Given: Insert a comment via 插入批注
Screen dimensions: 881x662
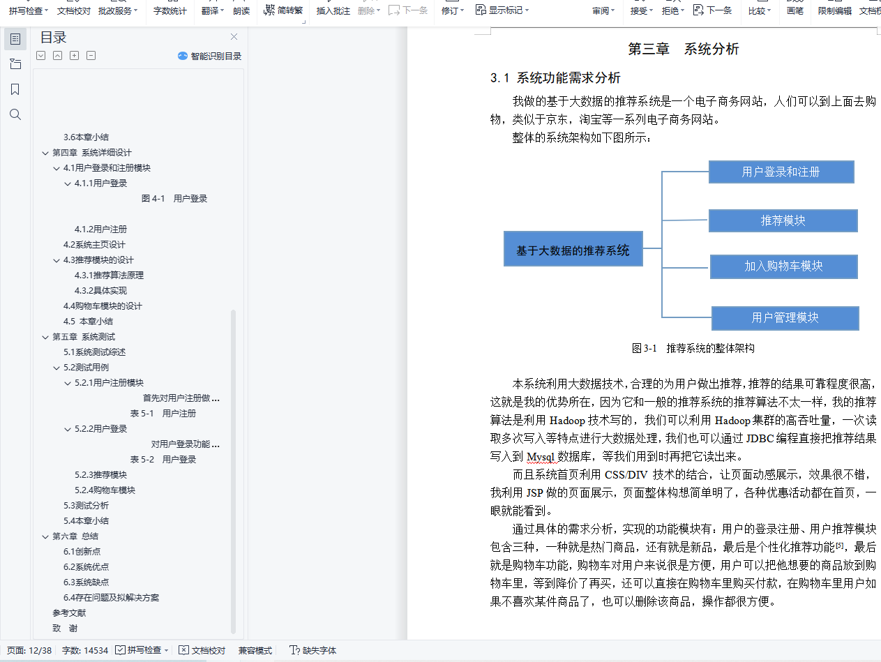Looking at the screenshot, I should point(333,11).
